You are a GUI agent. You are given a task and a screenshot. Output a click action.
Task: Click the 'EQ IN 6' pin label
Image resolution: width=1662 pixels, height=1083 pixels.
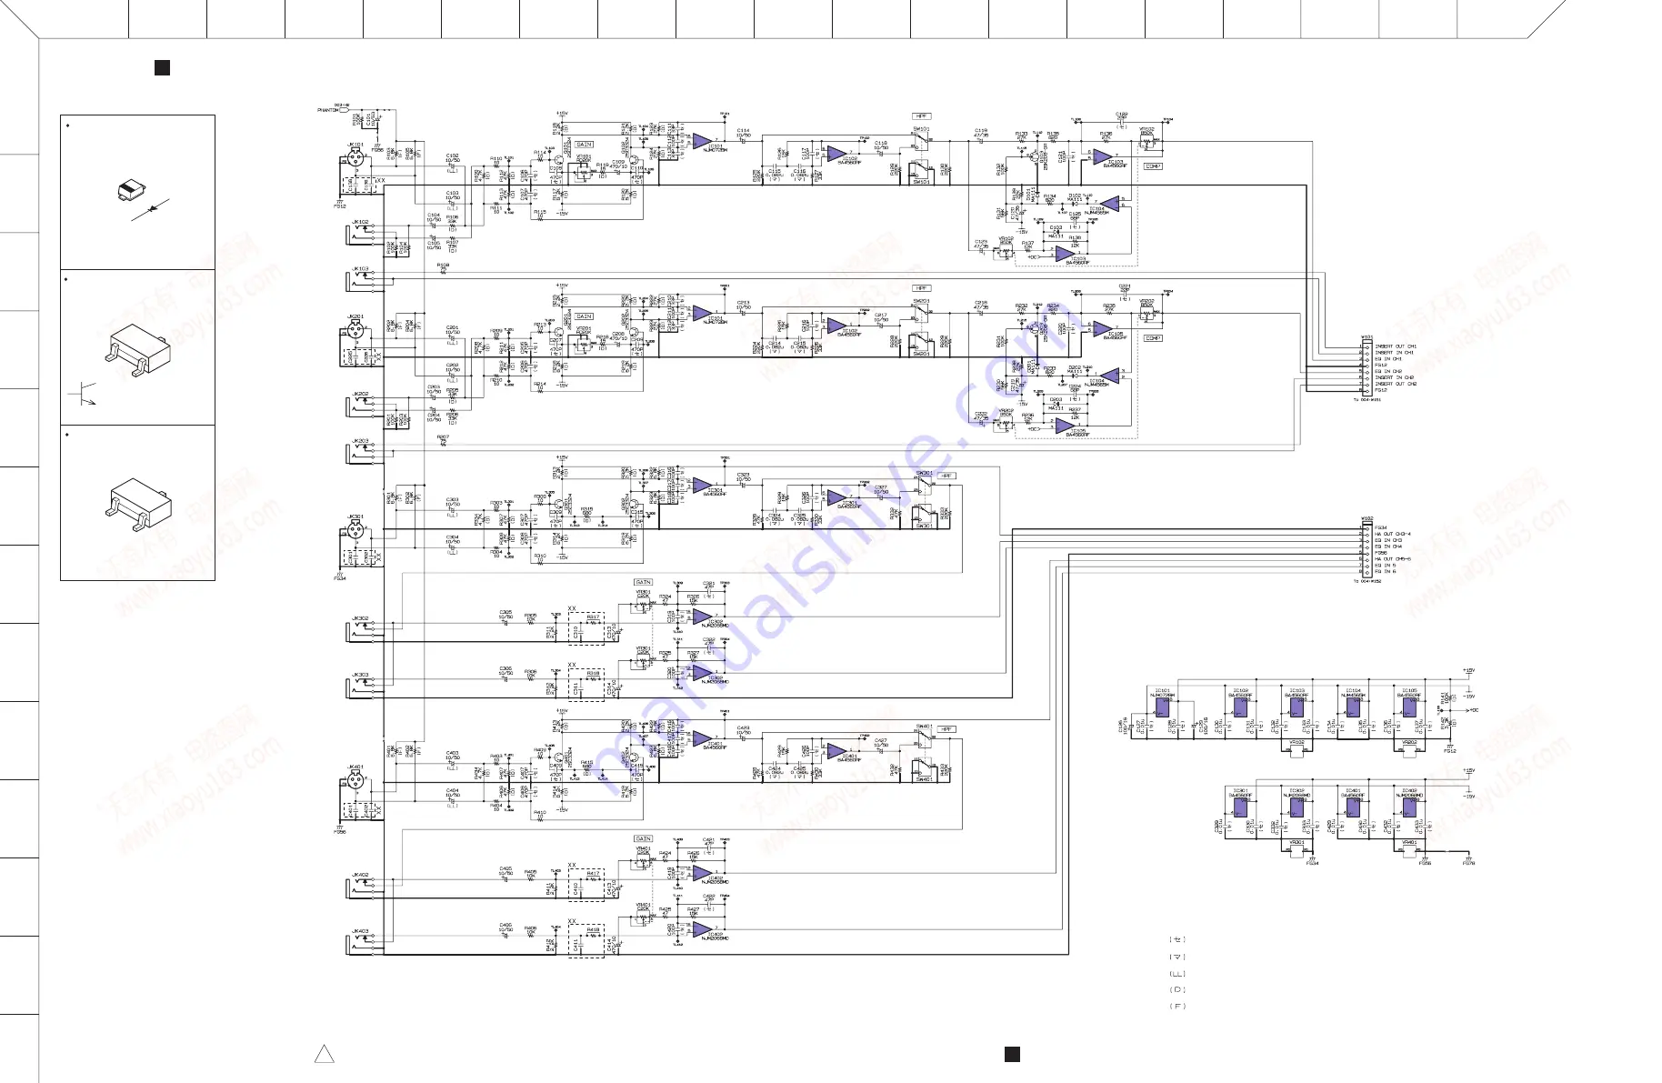tap(1386, 572)
